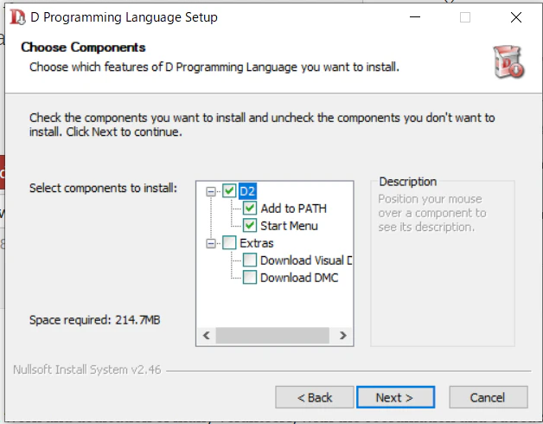The width and height of the screenshot is (543, 424).
Task: Select the Extras label
Action: click(256, 243)
